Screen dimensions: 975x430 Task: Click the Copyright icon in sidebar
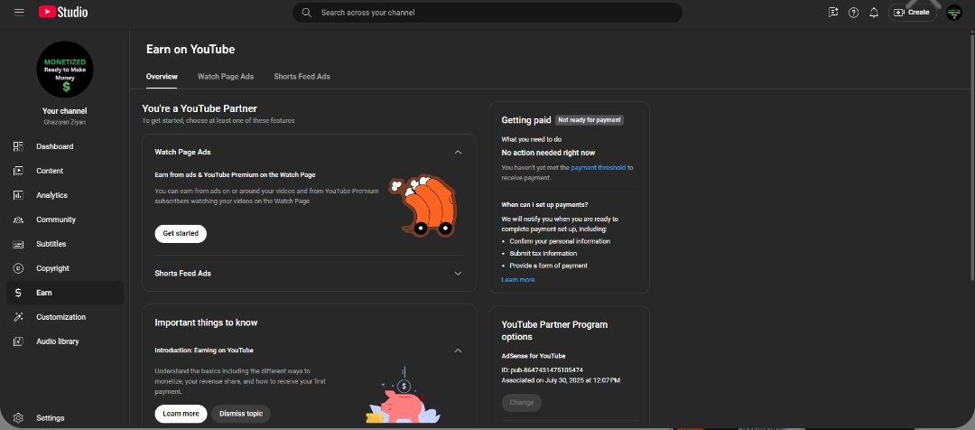pos(18,268)
